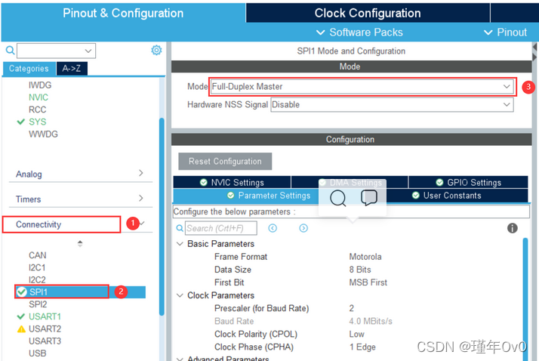539x361 pixels.
Task: Collapse the Basic Parameters group
Action: (180, 244)
